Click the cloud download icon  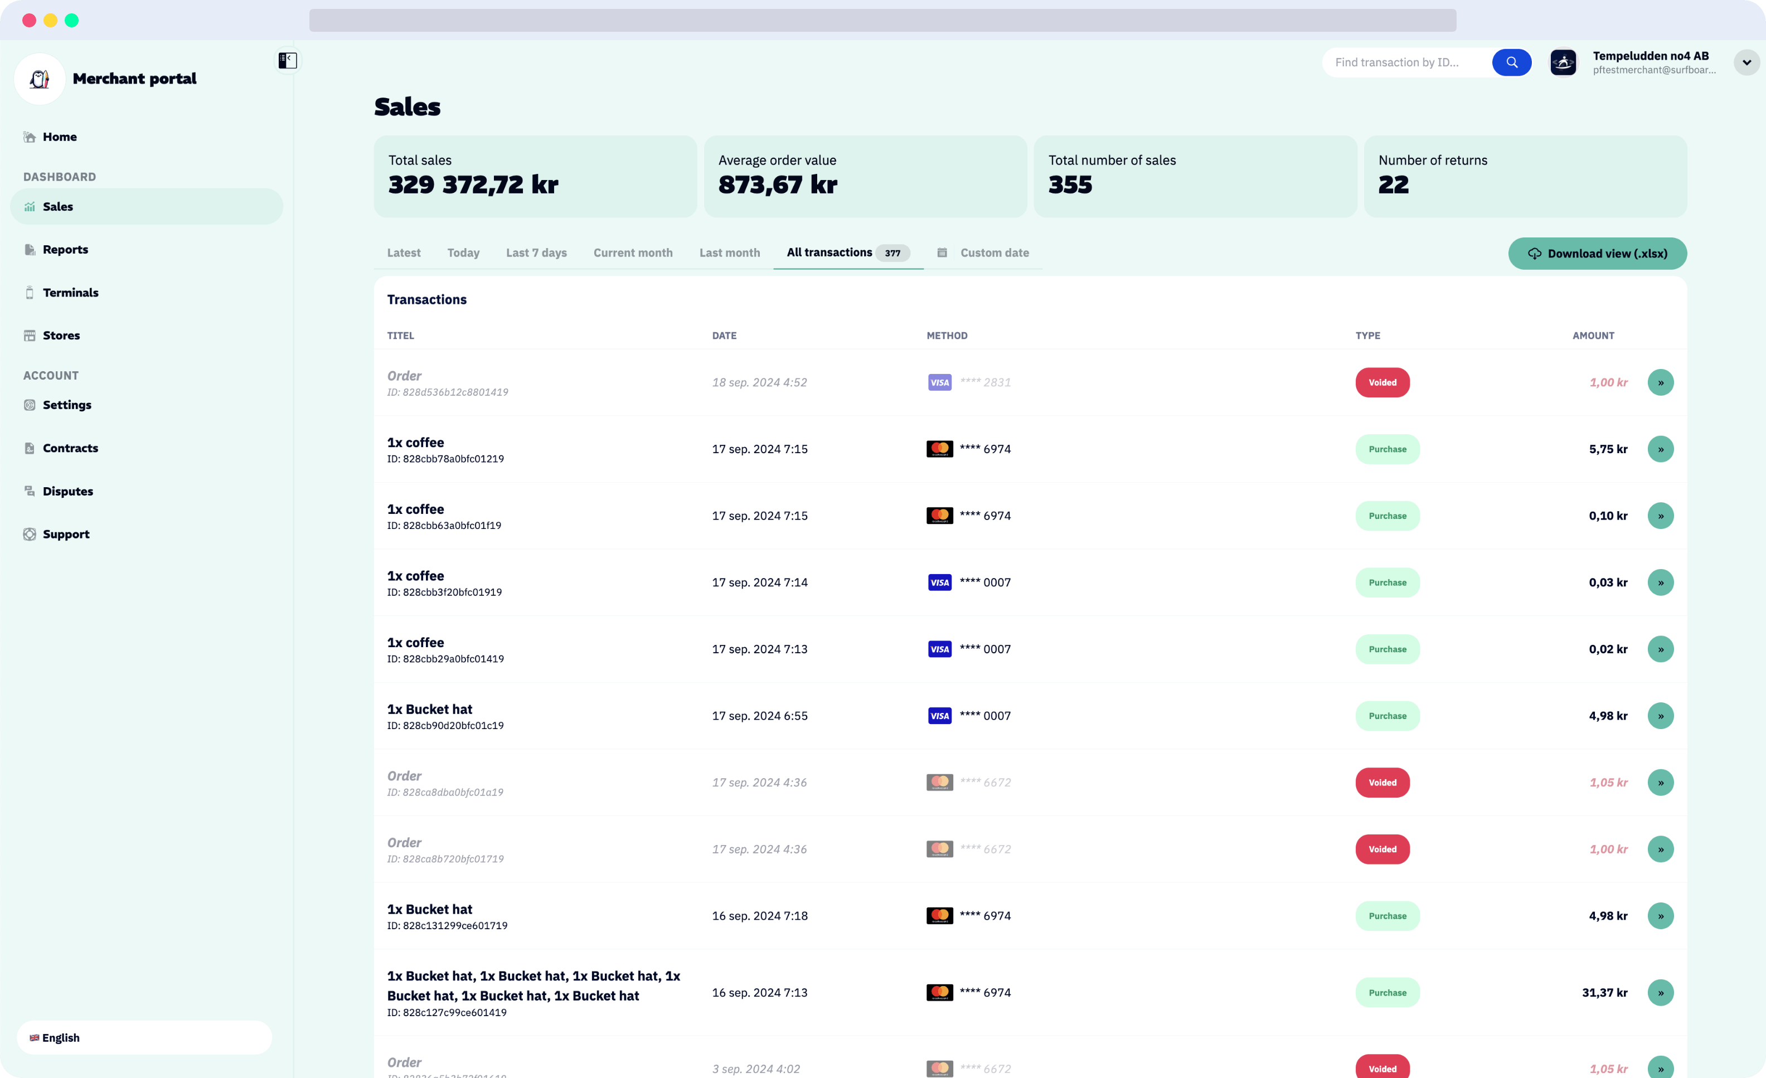point(1535,254)
